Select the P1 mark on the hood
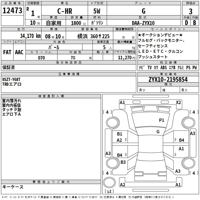The height and width of the screenshot is (200, 200). [161, 120]
